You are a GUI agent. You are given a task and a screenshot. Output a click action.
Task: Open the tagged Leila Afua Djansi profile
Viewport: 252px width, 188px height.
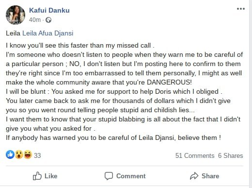point(48,33)
